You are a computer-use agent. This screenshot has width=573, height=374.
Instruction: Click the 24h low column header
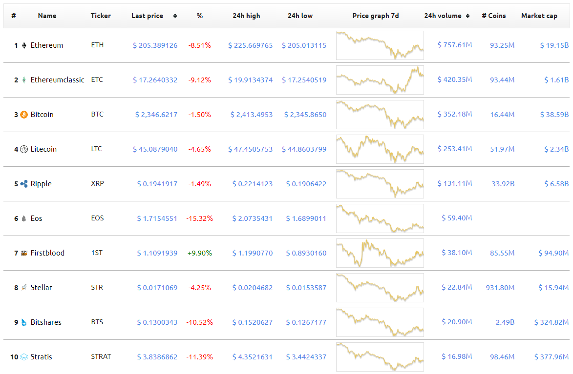tap(300, 16)
